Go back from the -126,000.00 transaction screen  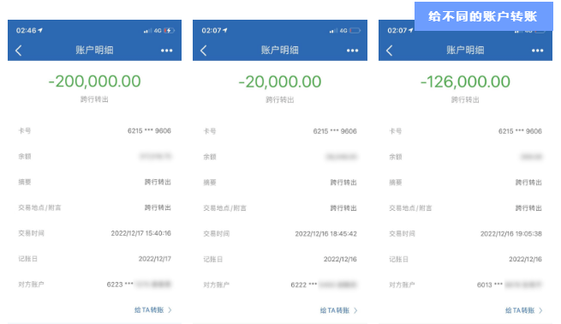coord(389,51)
